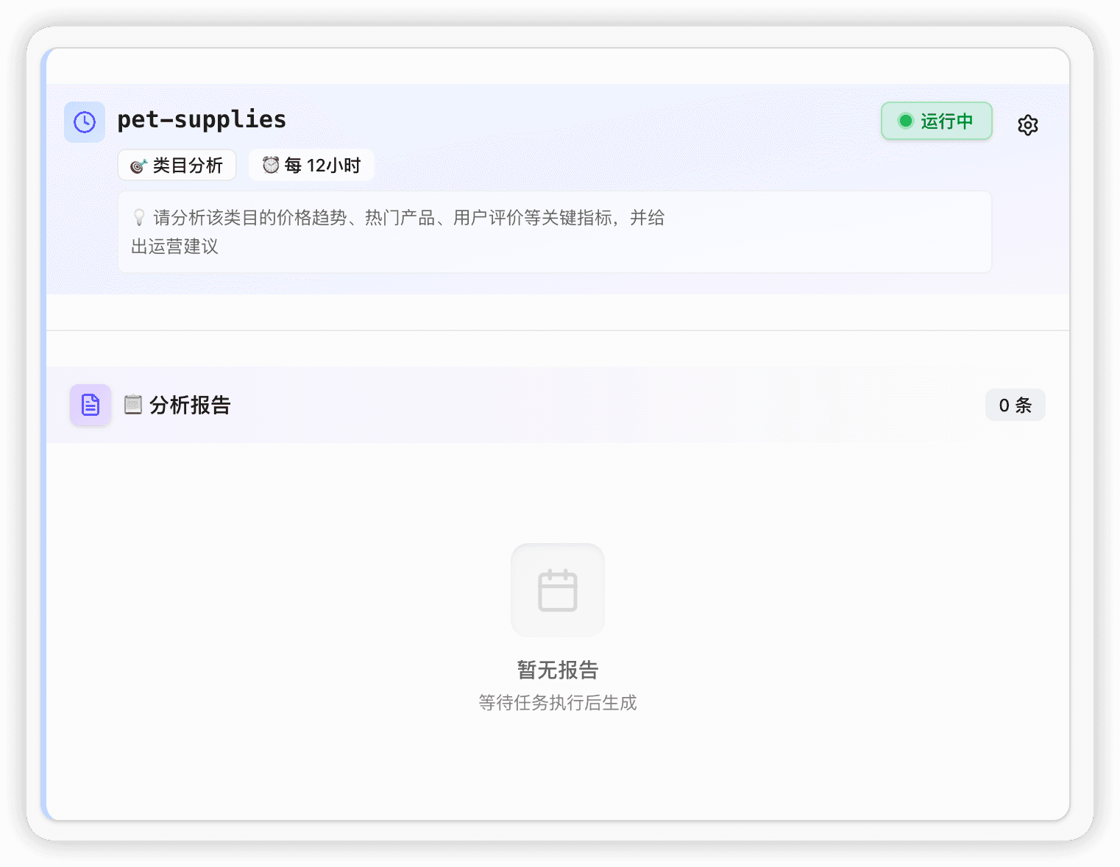Expand the 每 12小时 schedule selector
This screenshot has width=1120, height=867.
pyautogui.click(x=311, y=165)
